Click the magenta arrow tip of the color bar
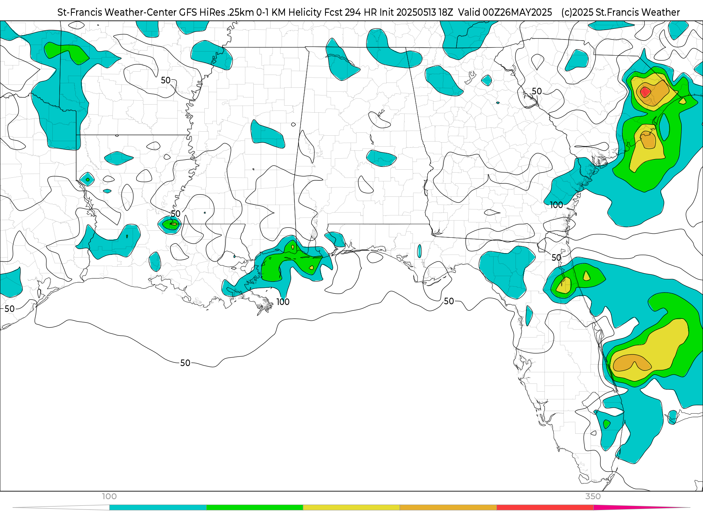 point(641,507)
